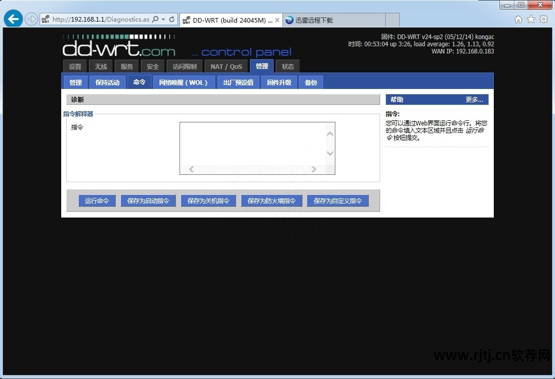Open the 备份 sub-tab

311,82
